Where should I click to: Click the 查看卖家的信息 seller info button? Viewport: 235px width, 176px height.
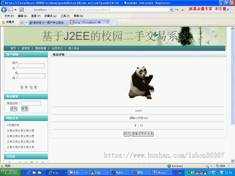tap(143, 134)
